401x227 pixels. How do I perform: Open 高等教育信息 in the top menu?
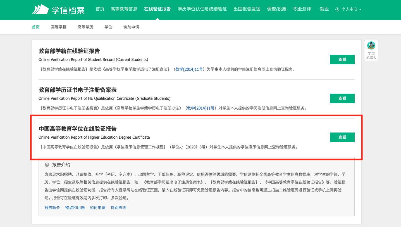(124, 9)
